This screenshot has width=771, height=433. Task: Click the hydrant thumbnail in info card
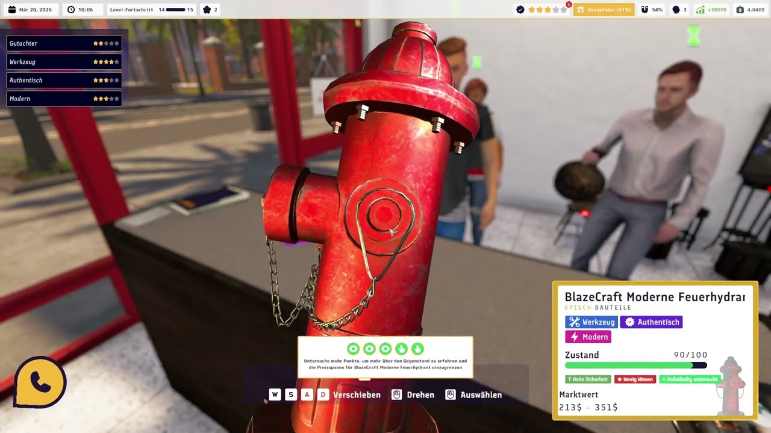(731, 385)
